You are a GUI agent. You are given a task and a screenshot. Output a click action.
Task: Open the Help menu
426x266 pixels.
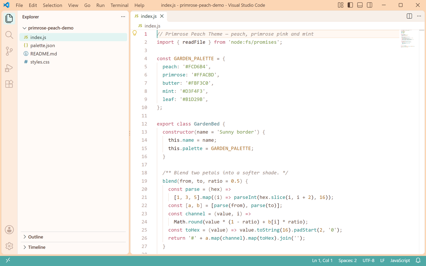click(x=139, y=5)
